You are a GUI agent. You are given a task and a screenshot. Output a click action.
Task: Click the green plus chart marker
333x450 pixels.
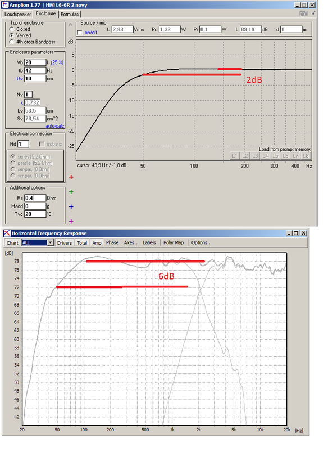pyautogui.click(x=71, y=192)
